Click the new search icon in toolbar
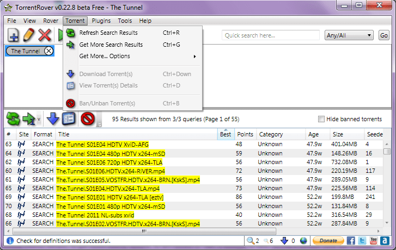This screenshot has width=396, height=250. point(13,35)
